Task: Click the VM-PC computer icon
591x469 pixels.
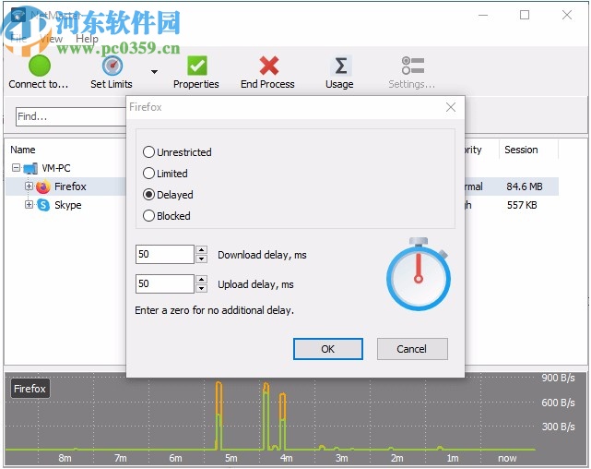Action: point(30,168)
